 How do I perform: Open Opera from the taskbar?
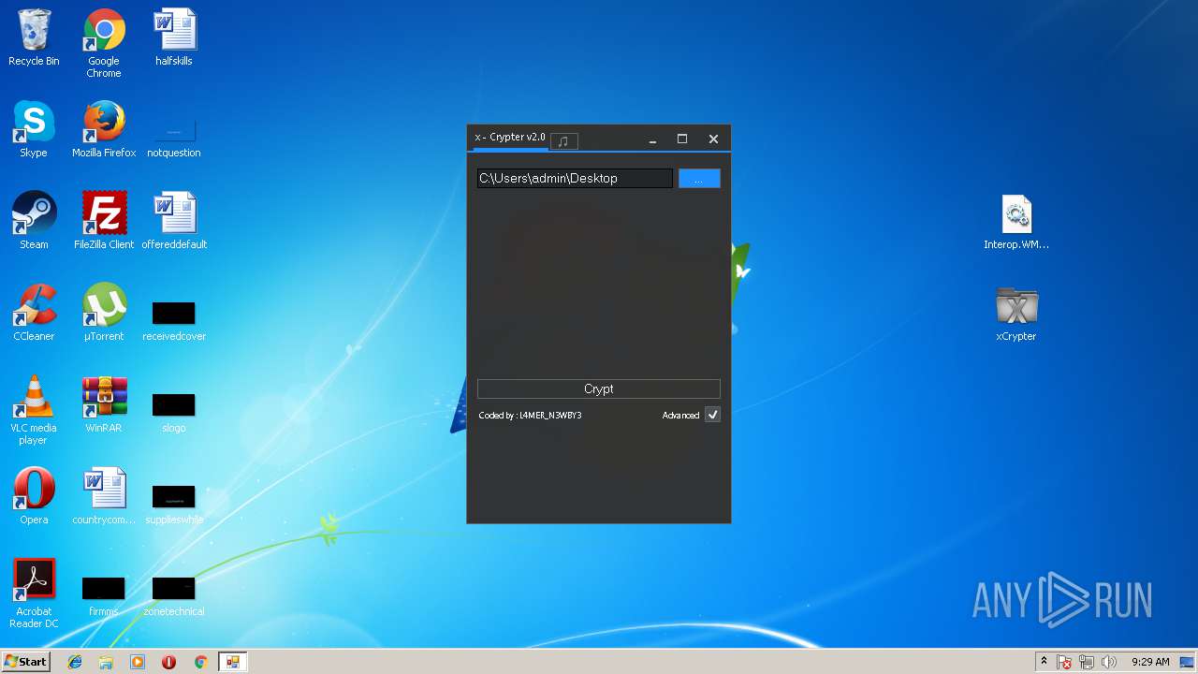coord(168,662)
